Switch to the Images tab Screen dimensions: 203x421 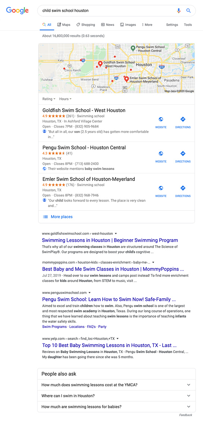pos(128,25)
